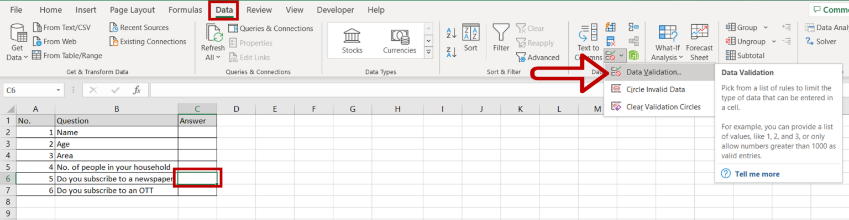Click the Filter funnel icon
This screenshot has height=220, width=849.
(x=501, y=32)
